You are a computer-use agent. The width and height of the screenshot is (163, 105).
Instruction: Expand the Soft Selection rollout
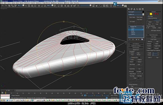pyautogui.click(x=136, y=44)
